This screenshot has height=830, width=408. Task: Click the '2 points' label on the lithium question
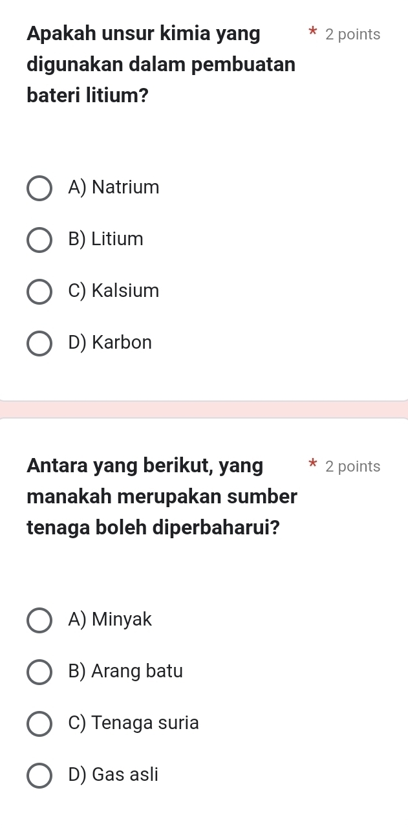[353, 35]
